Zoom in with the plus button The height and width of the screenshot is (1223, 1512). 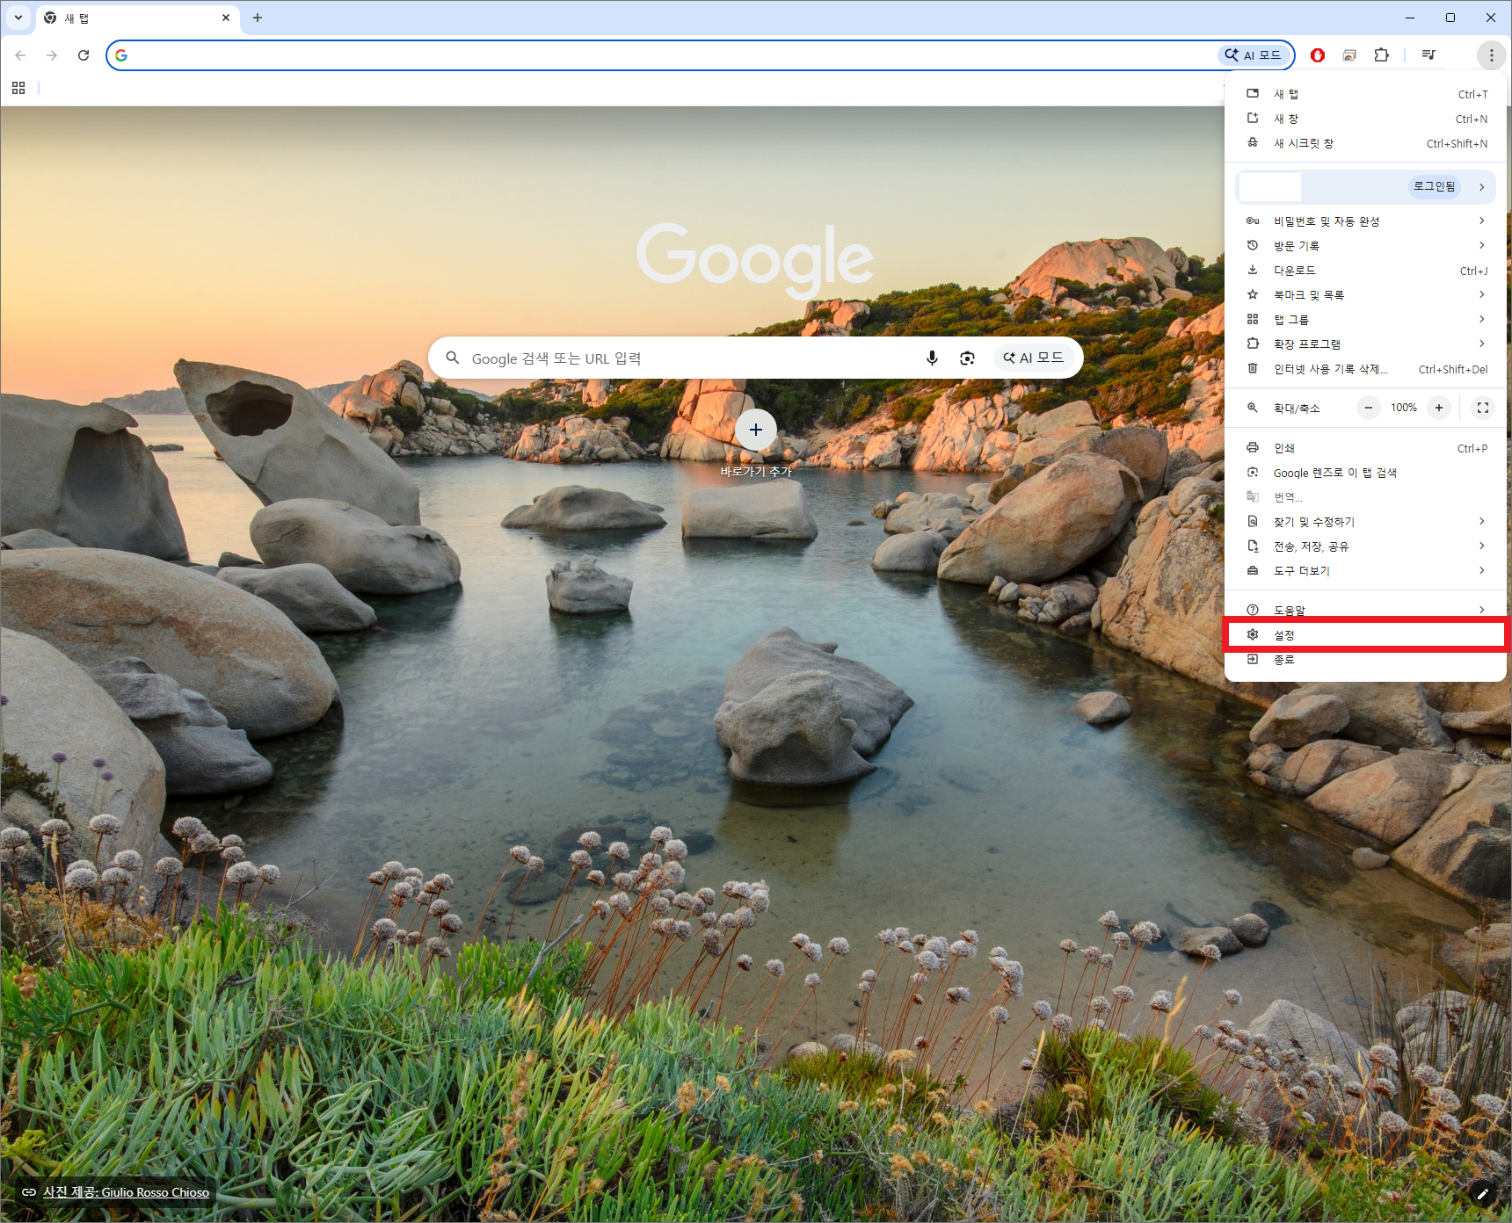[1439, 408]
